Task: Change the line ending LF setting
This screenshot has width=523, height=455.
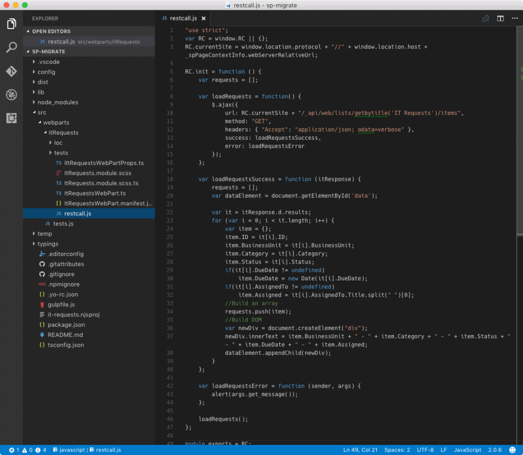Action: [x=443, y=450]
